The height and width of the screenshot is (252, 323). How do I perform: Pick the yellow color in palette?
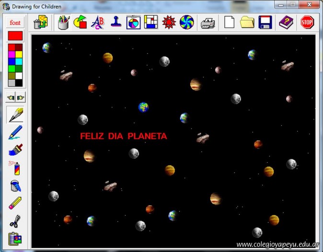point(19,54)
